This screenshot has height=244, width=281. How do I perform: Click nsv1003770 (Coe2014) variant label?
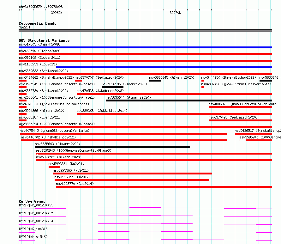coord(75,184)
